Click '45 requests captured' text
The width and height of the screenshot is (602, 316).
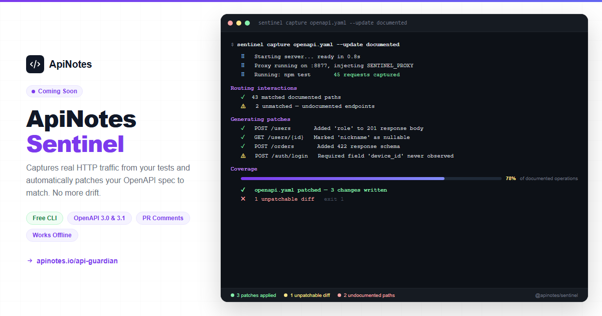pos(367,75)
